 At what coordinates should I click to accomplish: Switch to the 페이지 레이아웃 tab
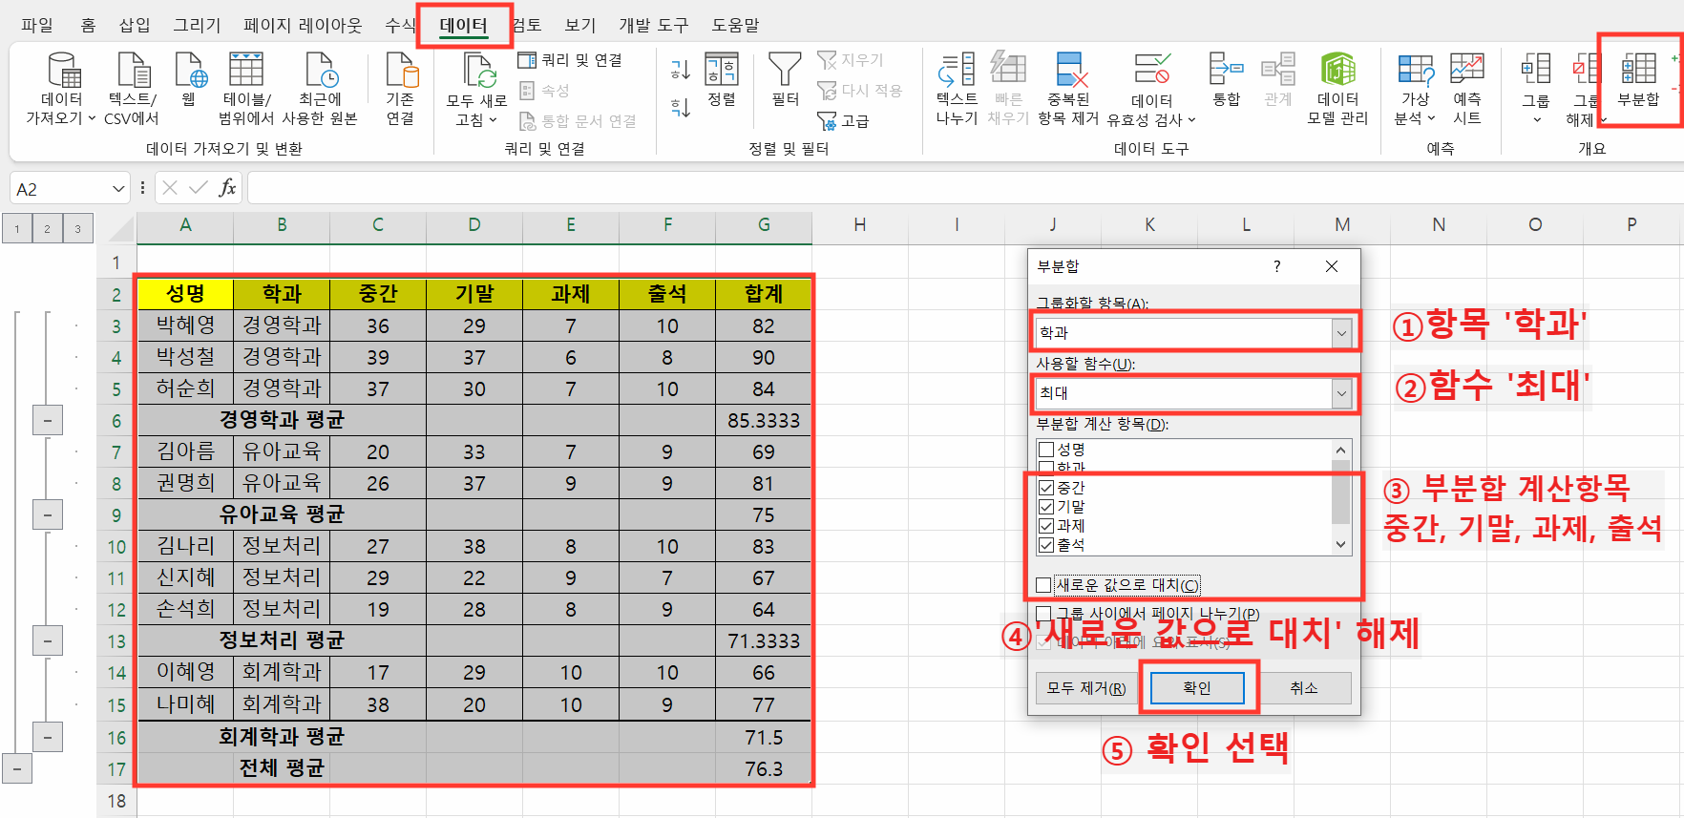304,25
